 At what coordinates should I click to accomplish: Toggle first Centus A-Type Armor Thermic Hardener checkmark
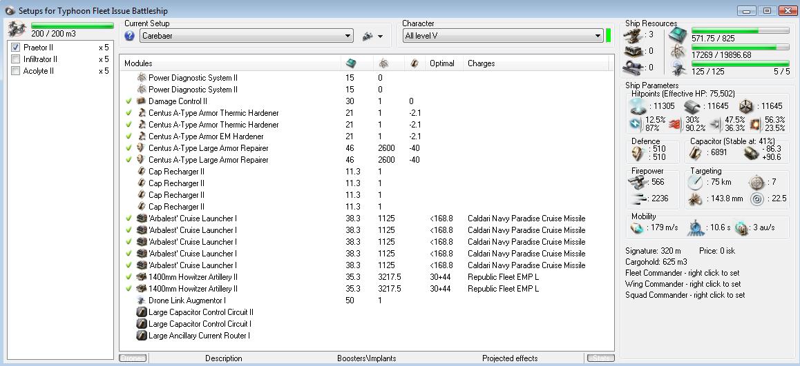[x=129, y=113]
